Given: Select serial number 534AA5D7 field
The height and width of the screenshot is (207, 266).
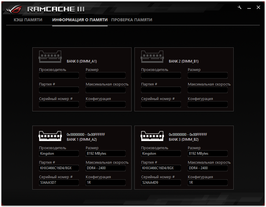Looking at the screenshot, I should (x=59, y=183).
